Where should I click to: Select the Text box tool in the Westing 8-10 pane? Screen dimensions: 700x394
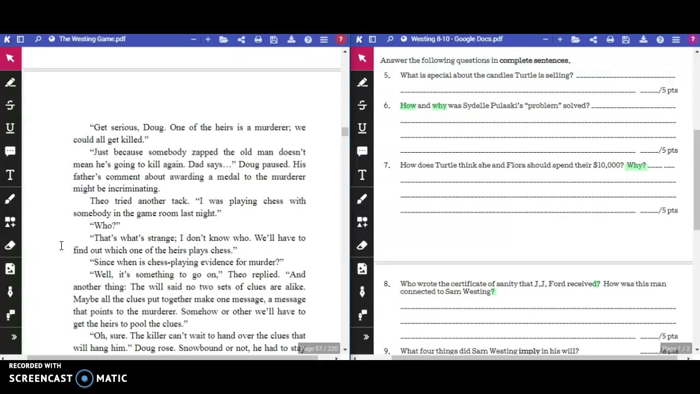click(363, 175)
